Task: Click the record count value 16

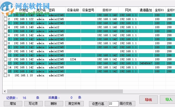Action: coord(24,98)
